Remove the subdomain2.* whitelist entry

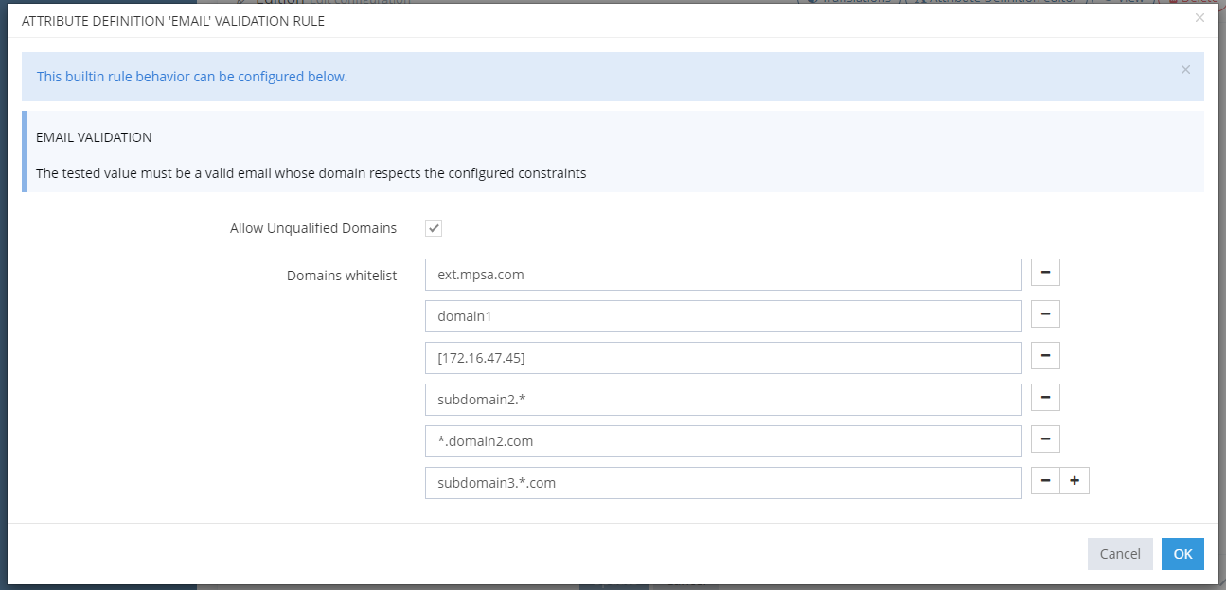pyautogui.click(x=1045, y=399)
